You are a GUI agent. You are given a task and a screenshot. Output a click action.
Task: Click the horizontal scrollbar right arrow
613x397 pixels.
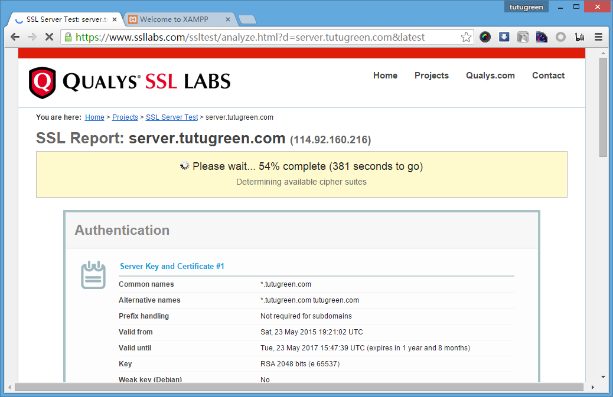(593, 387)
